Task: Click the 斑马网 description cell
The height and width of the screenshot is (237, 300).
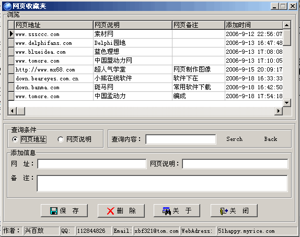Action: pos(133,87)
